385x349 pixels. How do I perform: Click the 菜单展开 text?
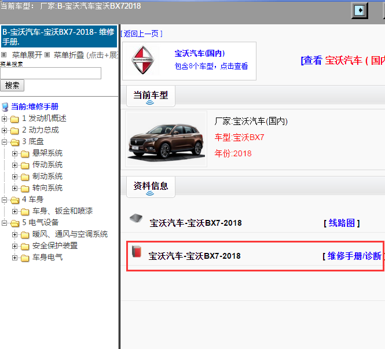(x=27, y=55)
